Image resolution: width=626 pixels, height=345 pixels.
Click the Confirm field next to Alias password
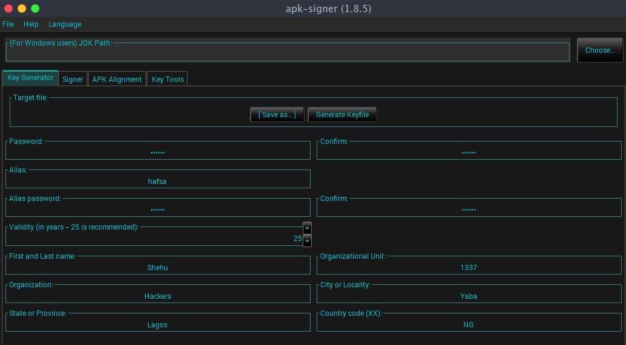(x=469, y=209)
